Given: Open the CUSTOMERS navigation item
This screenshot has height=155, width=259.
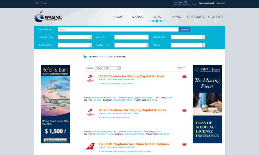Looking at the screenshot, I should tap(196, 17).
